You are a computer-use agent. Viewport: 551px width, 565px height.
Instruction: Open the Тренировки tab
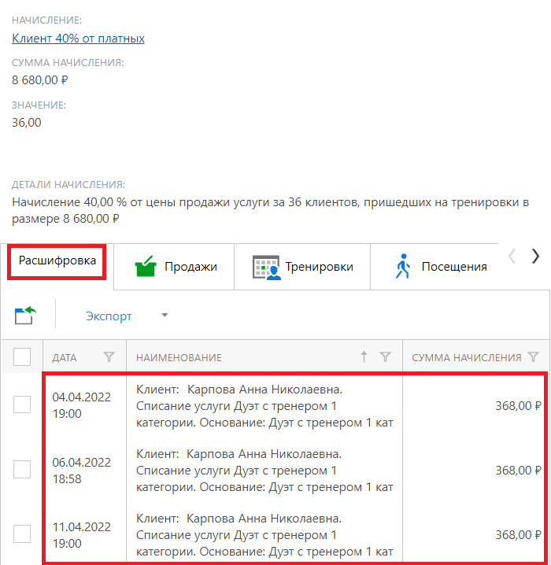click(302, 267)
